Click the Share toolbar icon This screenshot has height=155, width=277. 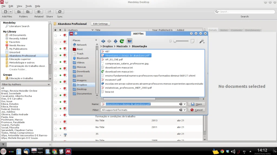[x=50, y=12]
